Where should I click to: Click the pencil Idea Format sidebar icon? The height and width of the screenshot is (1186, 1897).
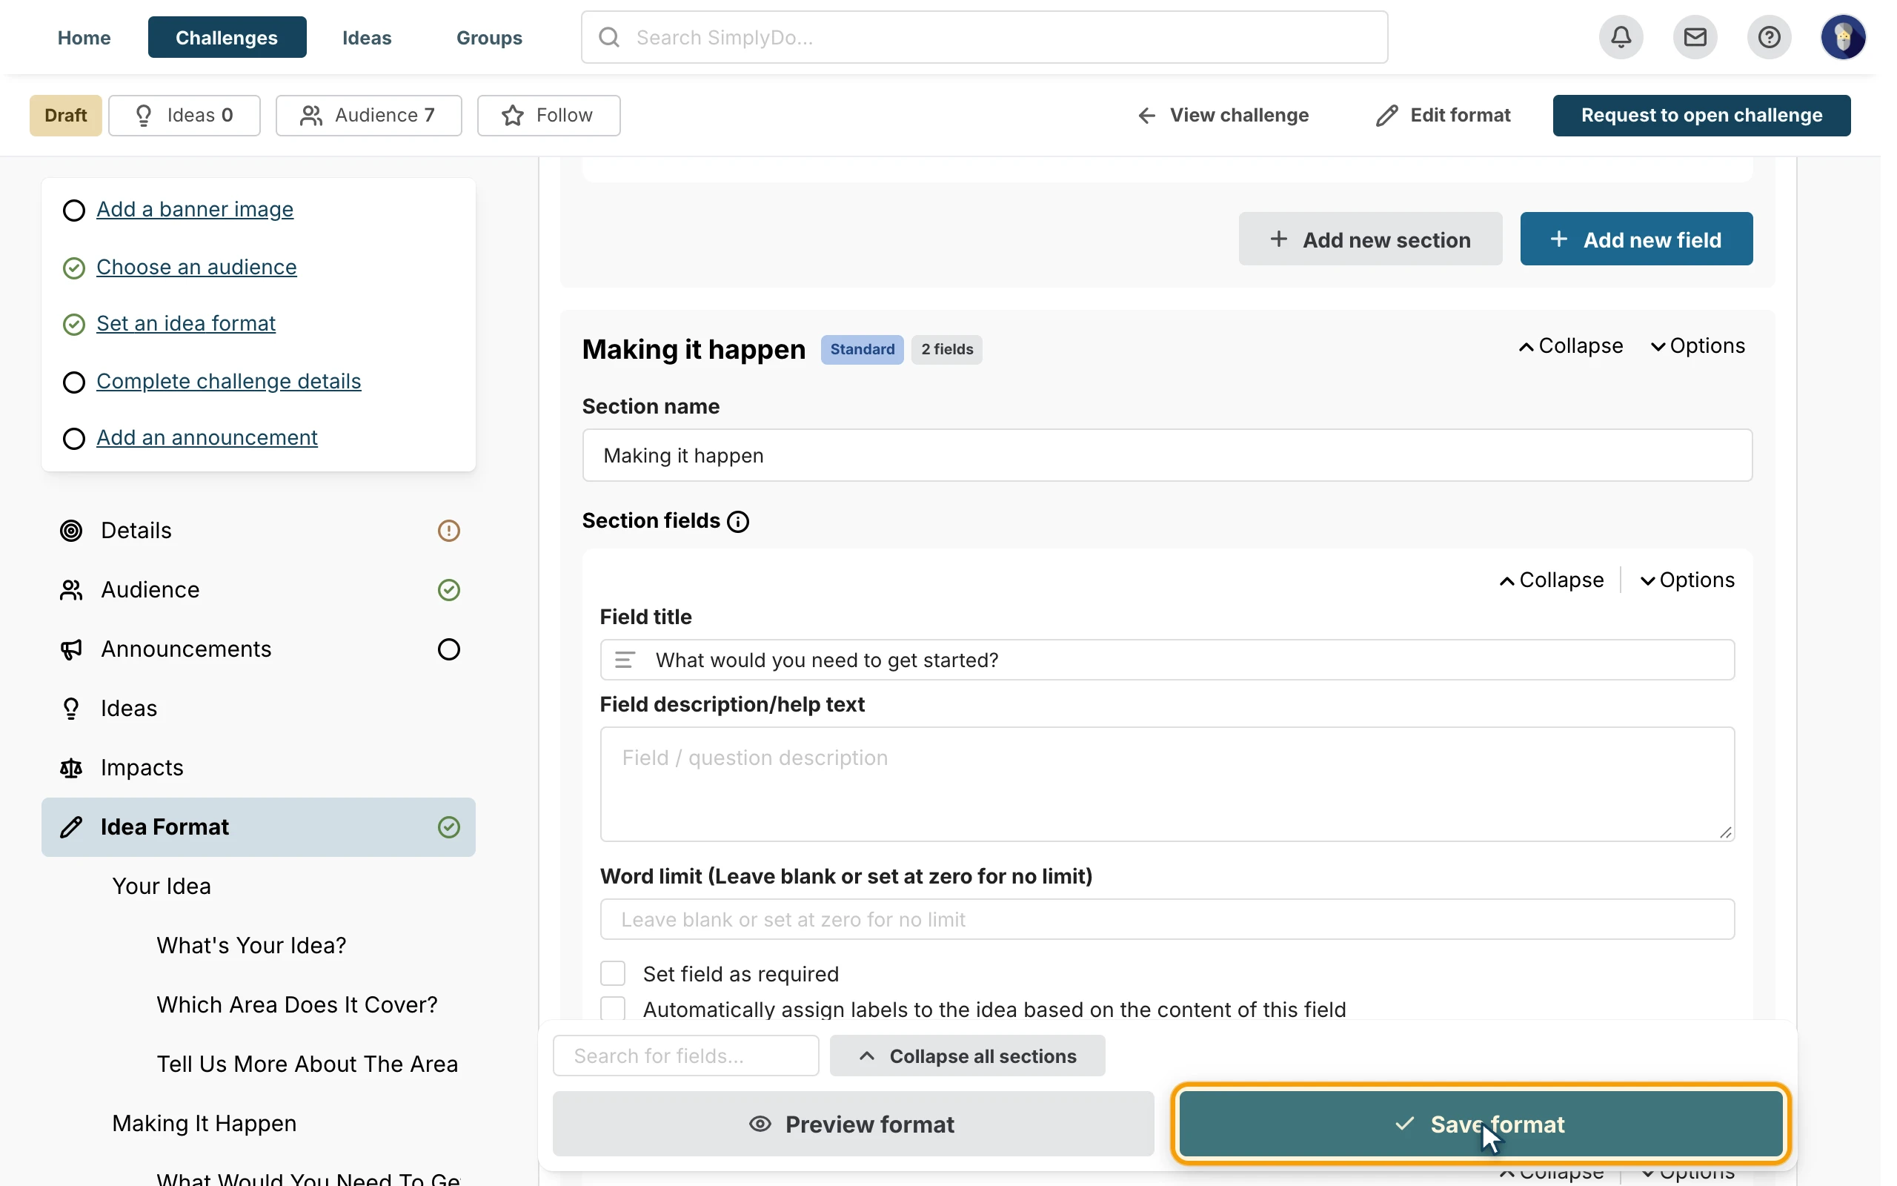pyautogui.click(x=71, y=827)
